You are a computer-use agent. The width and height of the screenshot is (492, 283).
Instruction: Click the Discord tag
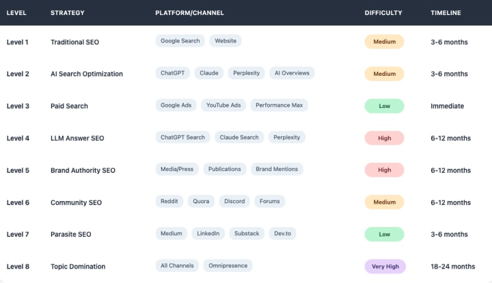pos(235,202)
